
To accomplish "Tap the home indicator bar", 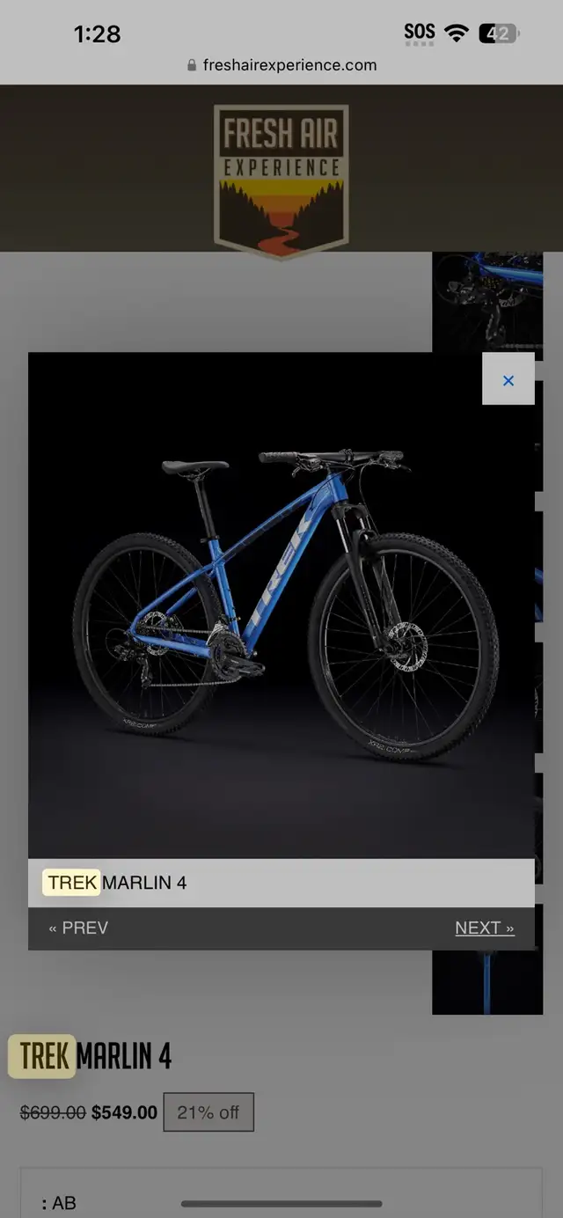I will tap(281, 1204).
